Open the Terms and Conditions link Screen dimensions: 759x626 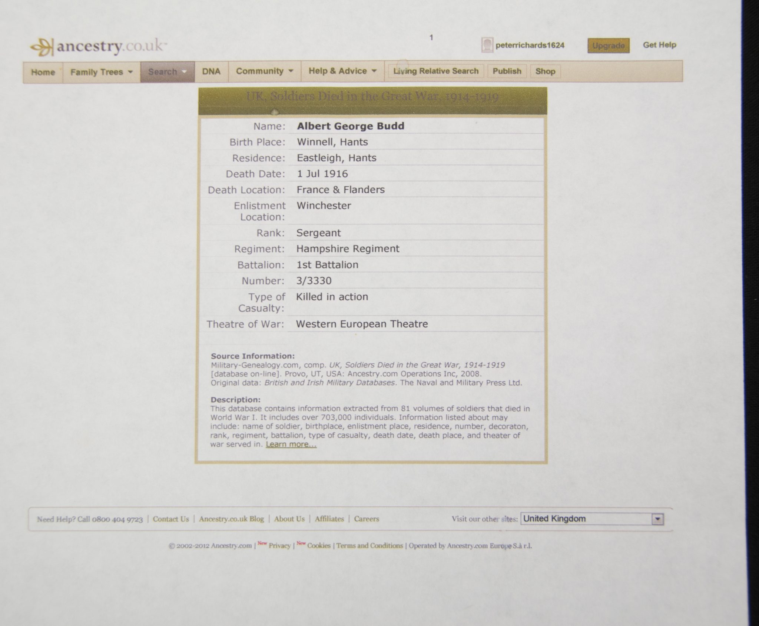click(369, 546)
